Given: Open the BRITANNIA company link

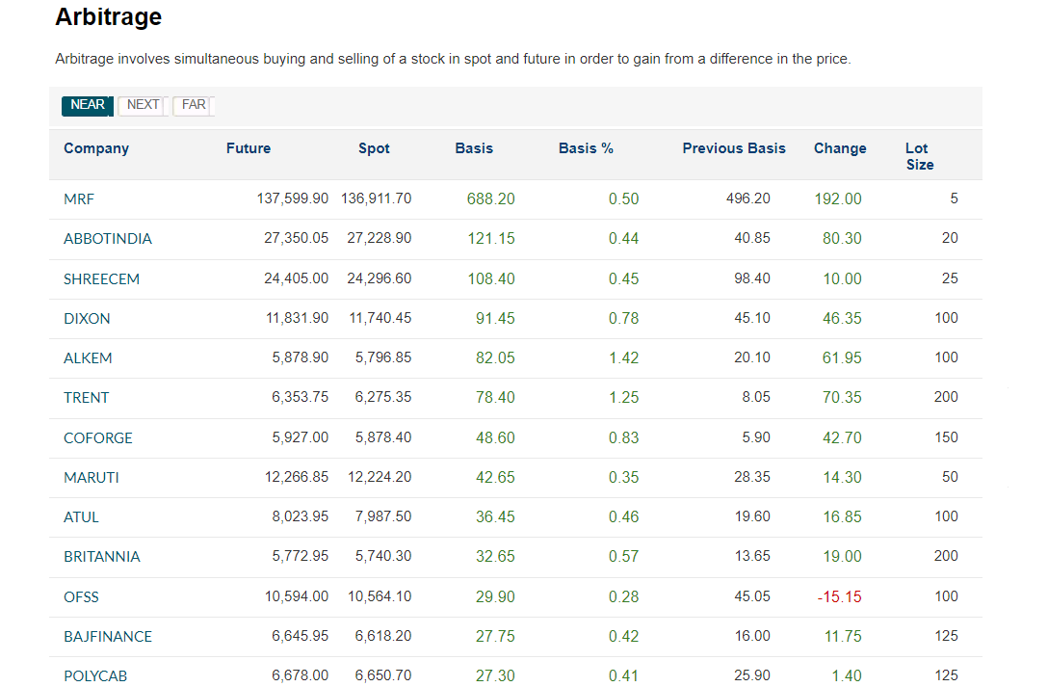Looking at the screenshot, I should pos(101,557).
